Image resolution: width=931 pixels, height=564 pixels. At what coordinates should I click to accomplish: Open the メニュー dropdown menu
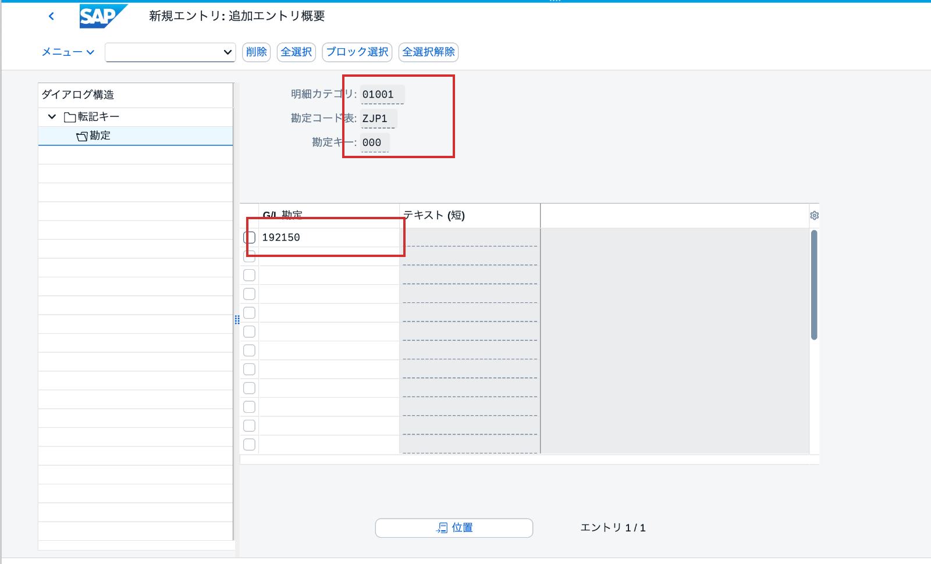coord(68,52)
